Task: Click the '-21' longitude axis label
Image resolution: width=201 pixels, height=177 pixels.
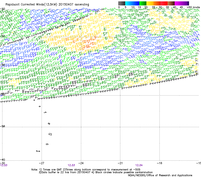Action: pyautogui.click(x=120, y=163)
